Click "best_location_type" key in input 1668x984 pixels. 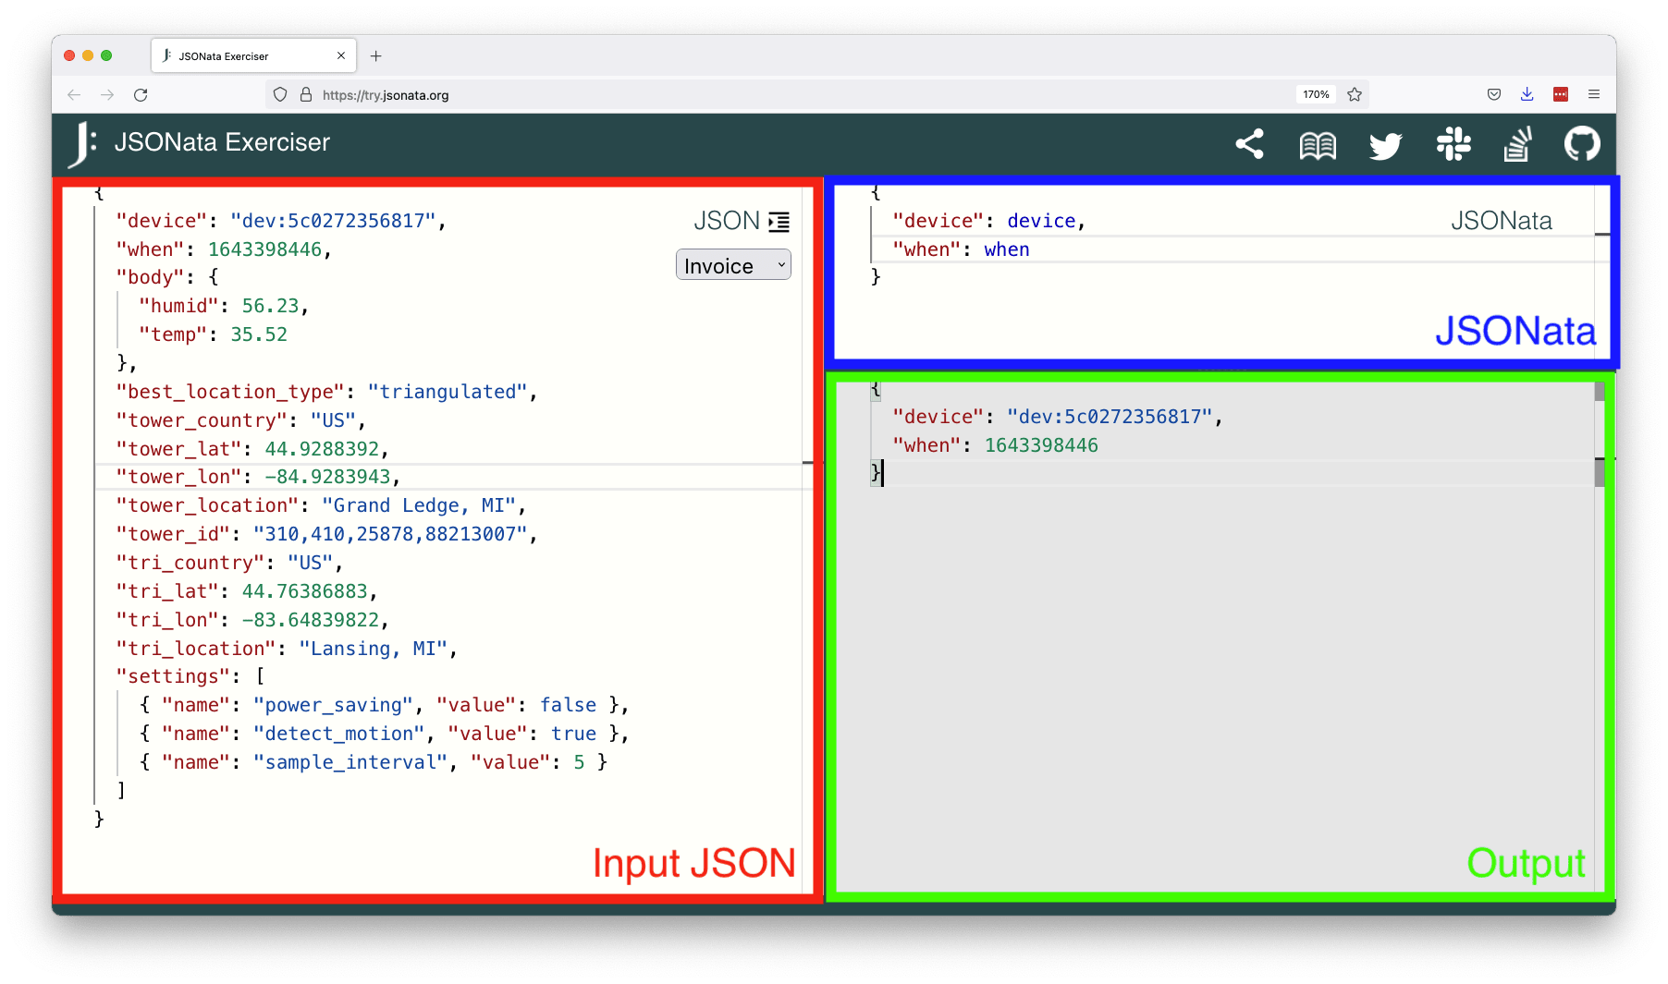(229, 392)
